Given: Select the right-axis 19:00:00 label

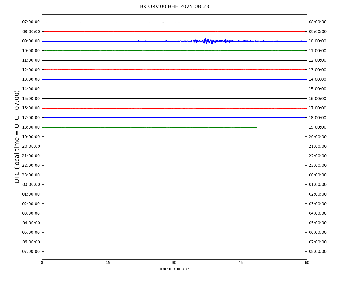Looking at the screenshot, I should 318,127.
